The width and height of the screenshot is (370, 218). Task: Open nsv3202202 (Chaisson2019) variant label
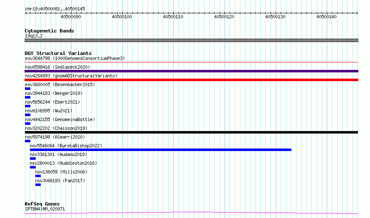click(x=56, y=128)
